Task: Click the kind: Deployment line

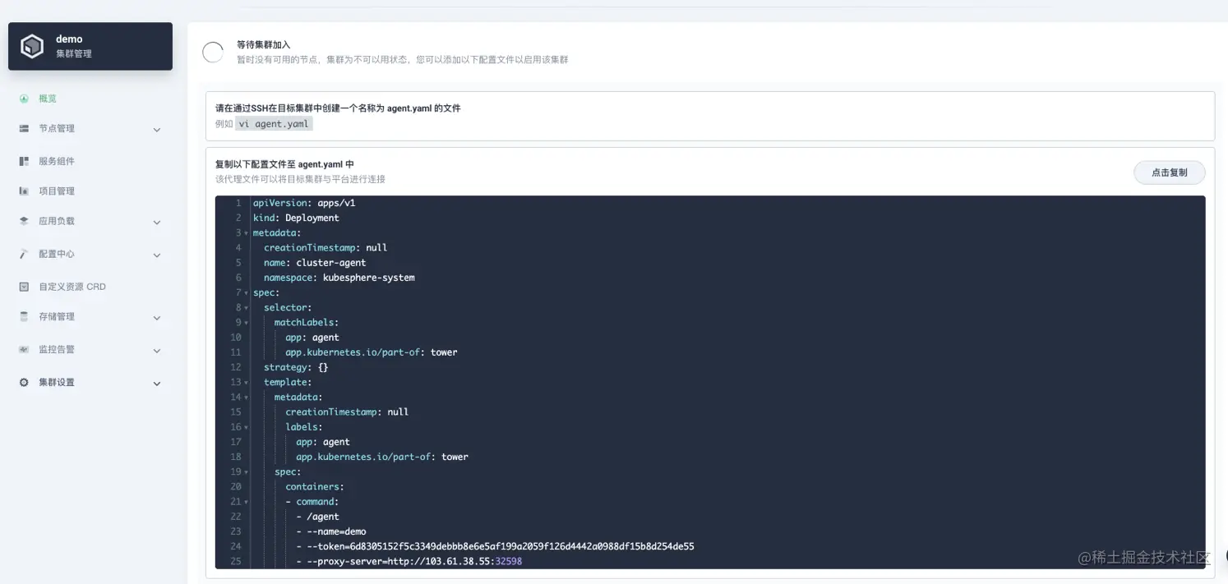Action: click(296, 218)
